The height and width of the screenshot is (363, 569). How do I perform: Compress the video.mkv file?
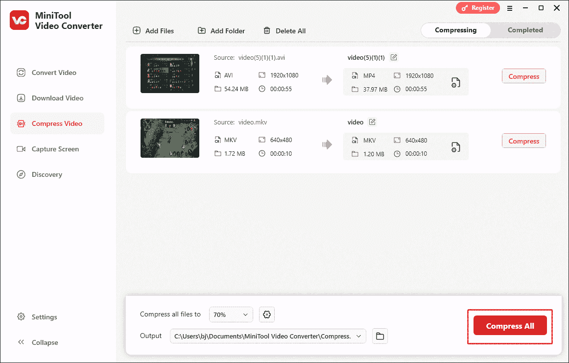click(523, 141)
